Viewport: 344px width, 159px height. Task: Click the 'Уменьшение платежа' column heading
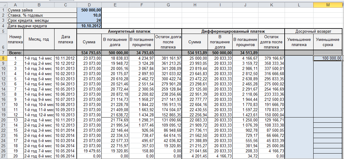[299, 42]
